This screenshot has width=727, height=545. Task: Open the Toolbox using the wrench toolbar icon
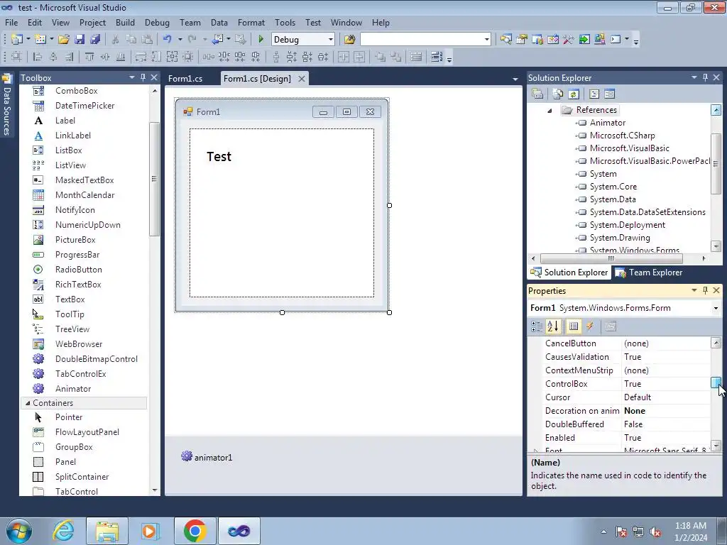coord(569,40)
